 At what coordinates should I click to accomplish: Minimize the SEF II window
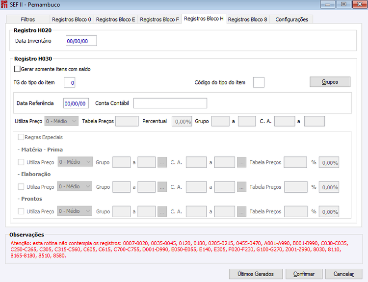[328, 4]
